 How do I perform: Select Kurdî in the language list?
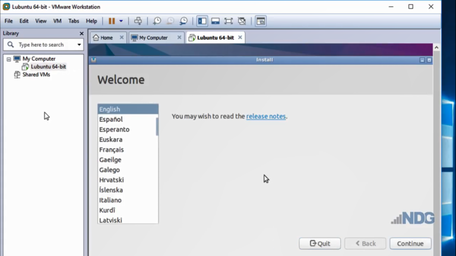pos(127,210)
